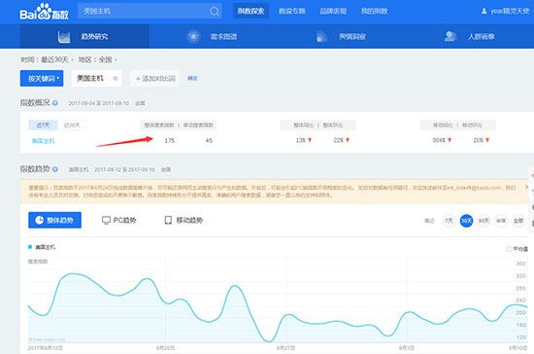Click the chart's 8月27日 date label

(x=285, y=348)
